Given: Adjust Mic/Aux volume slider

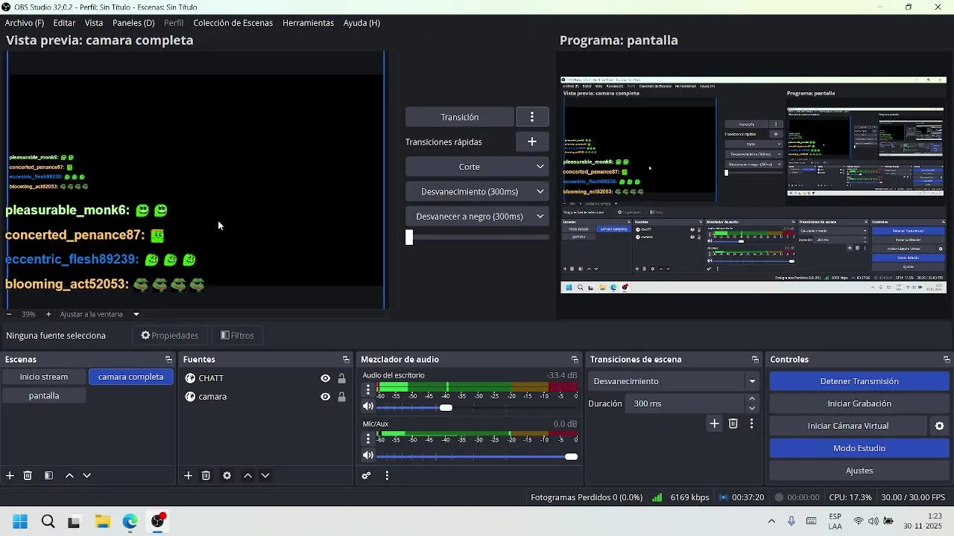Looking at the screenshot, I should (571, 456).
